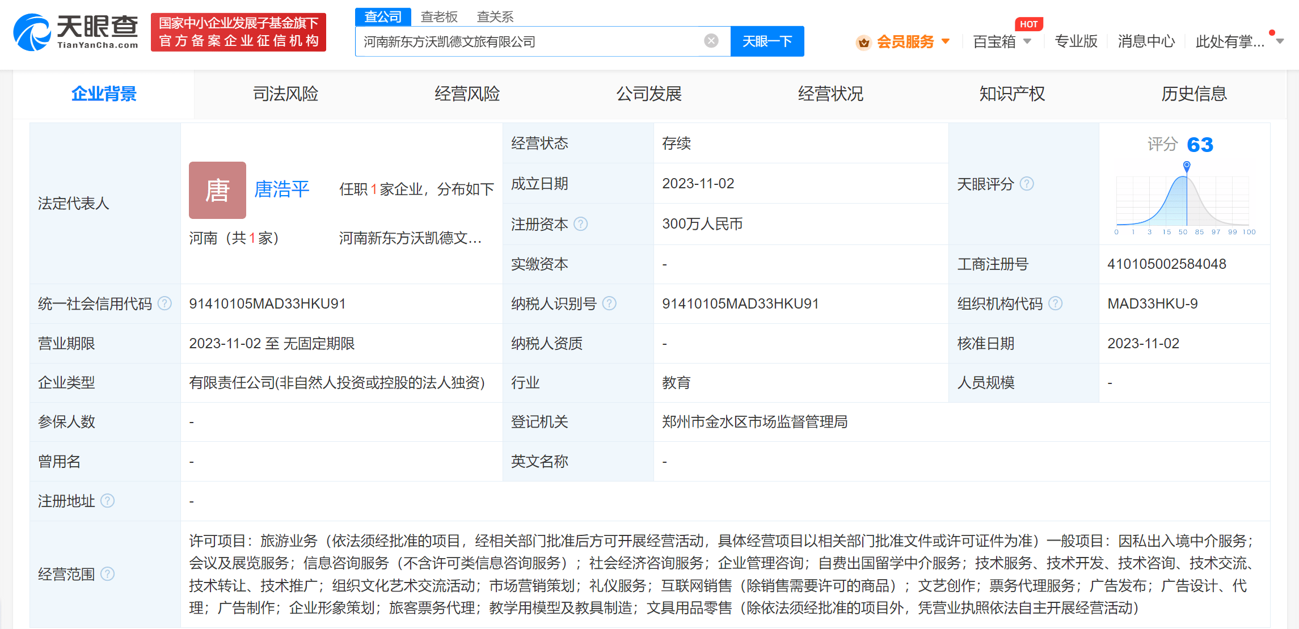Screen dimensions: 1299x629
Task: Open the 知识产权 tab
Action: click(x=1012, y=94)
